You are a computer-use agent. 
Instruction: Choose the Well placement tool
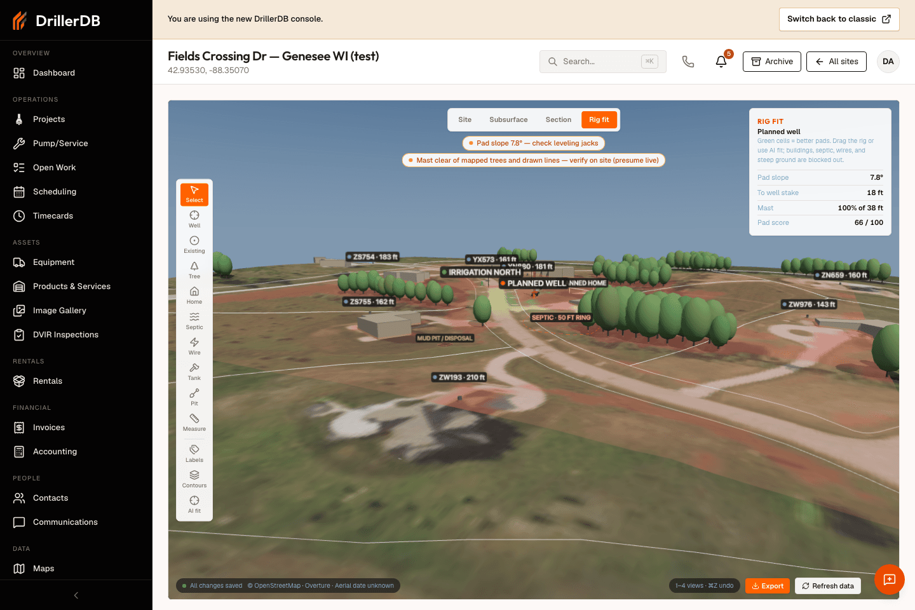point(194,220)
